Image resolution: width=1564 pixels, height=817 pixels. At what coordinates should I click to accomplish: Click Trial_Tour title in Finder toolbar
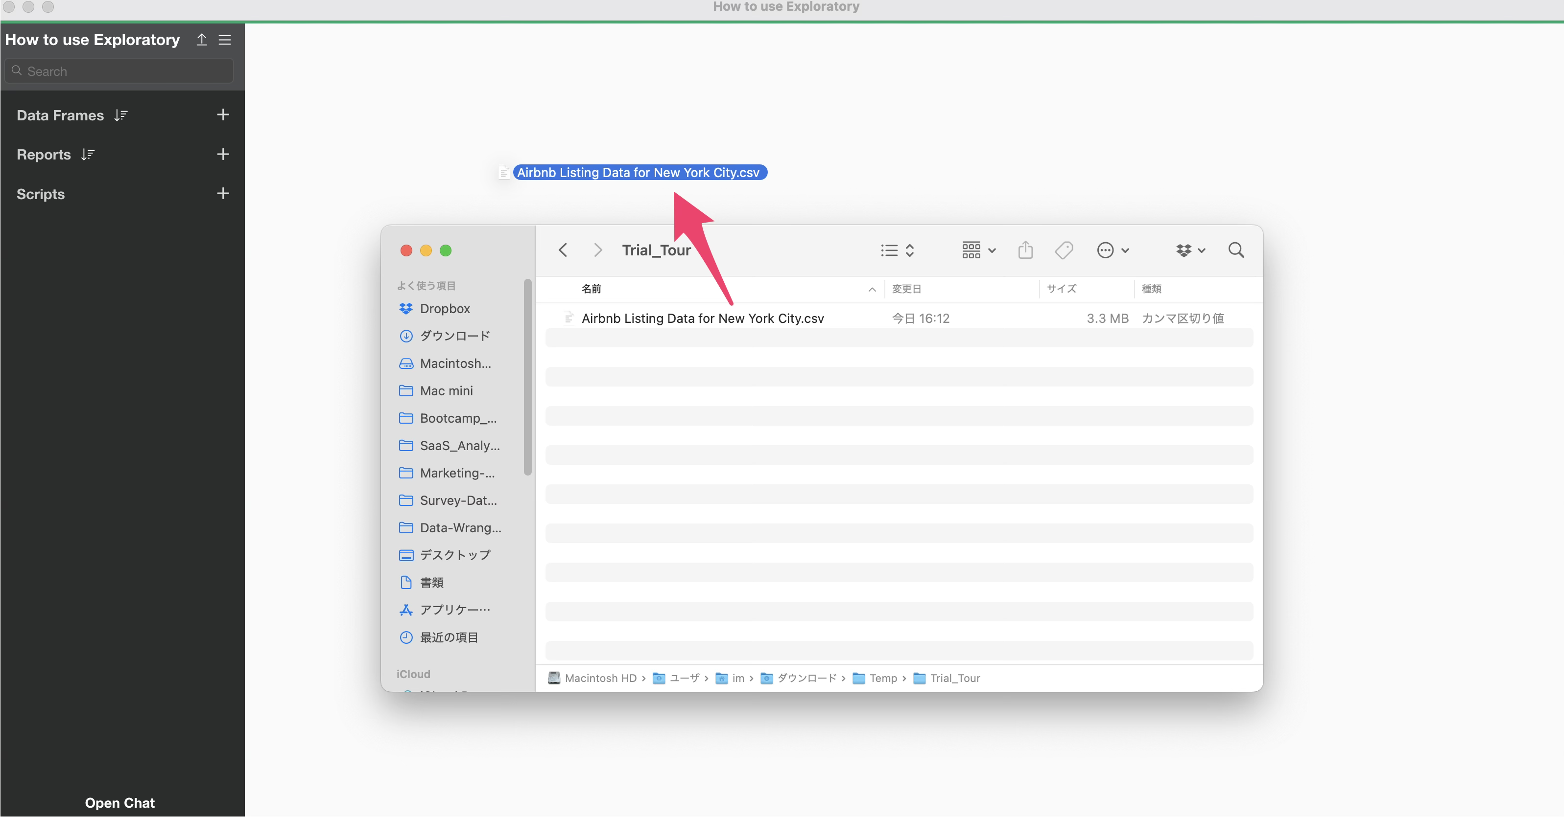[x=656, y=250]
